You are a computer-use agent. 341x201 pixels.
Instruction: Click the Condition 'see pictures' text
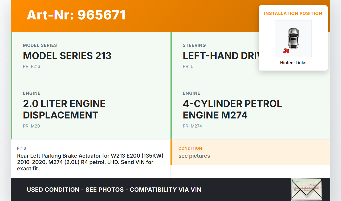(194, 156)
